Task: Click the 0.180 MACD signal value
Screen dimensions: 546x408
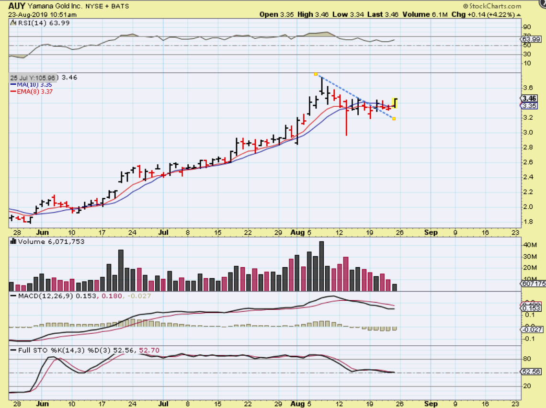Action: (112, 296)
